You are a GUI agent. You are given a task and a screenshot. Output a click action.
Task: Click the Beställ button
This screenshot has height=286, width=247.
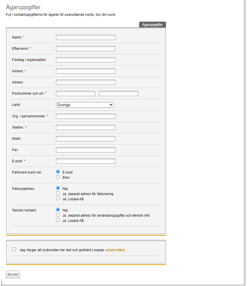coord(13,274)
